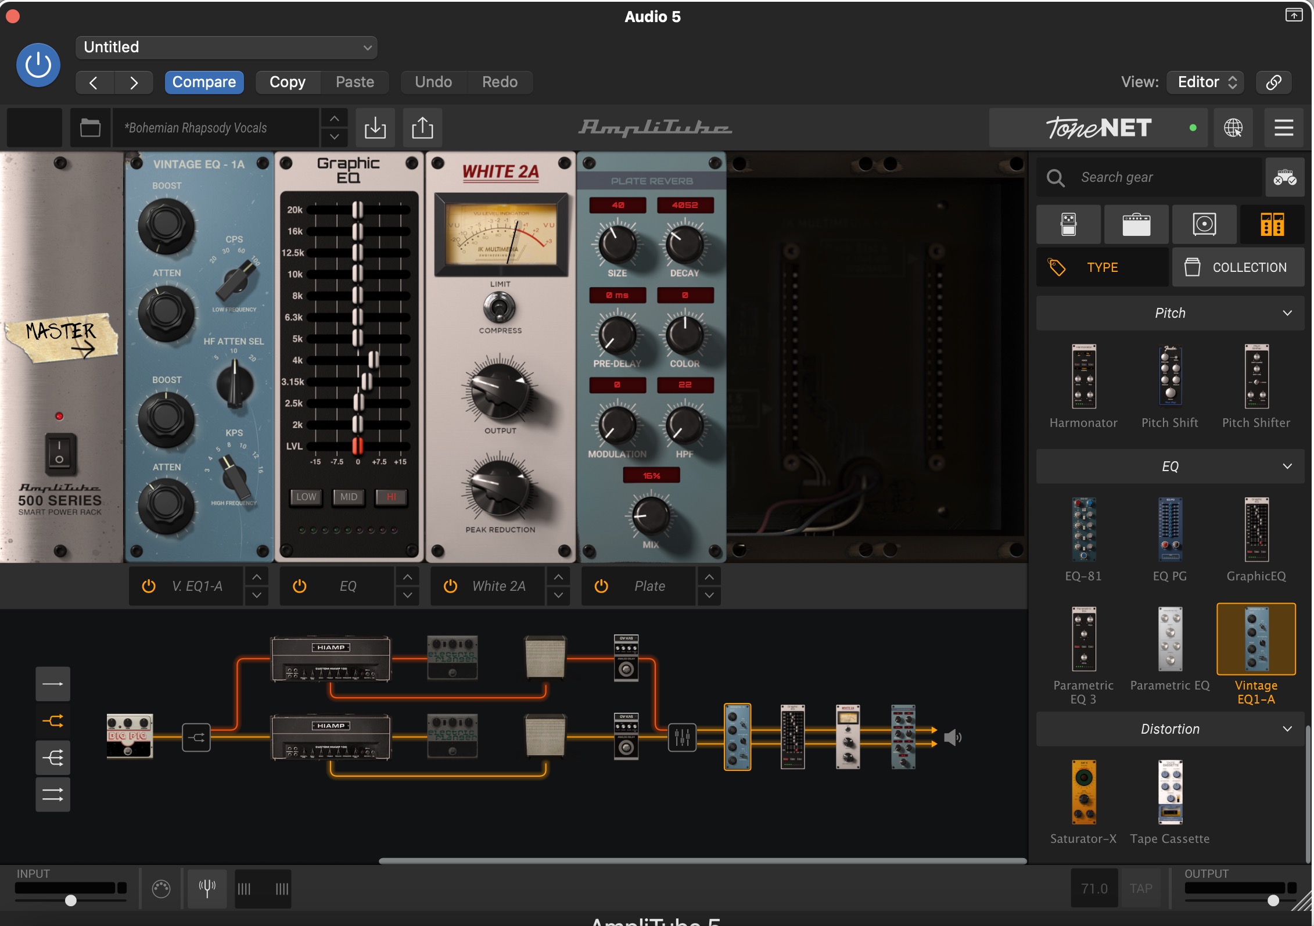1314x926 pixels.
Task: Click the Copy button
Action: [x=288, y=82]
